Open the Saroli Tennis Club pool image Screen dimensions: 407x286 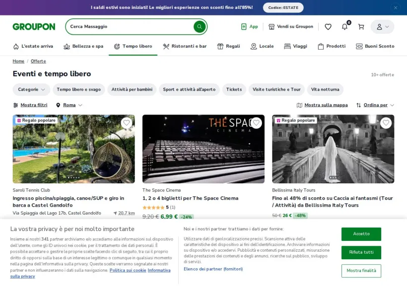tap(74, 149)
